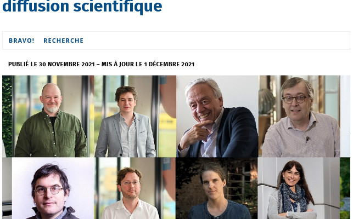Click the vase behind the striped-shirt man

(266, 101)
